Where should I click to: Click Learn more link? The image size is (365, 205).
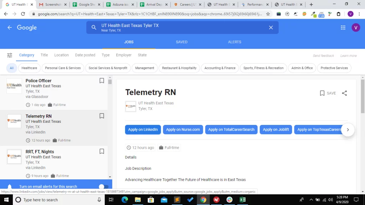point(348,56)
